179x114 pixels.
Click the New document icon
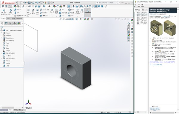pyautogui.click(x=21, y=3)
